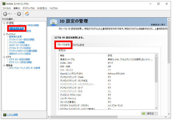Click the NVIDIA icon in title bar
172x120 pixels.
point(4,4)
